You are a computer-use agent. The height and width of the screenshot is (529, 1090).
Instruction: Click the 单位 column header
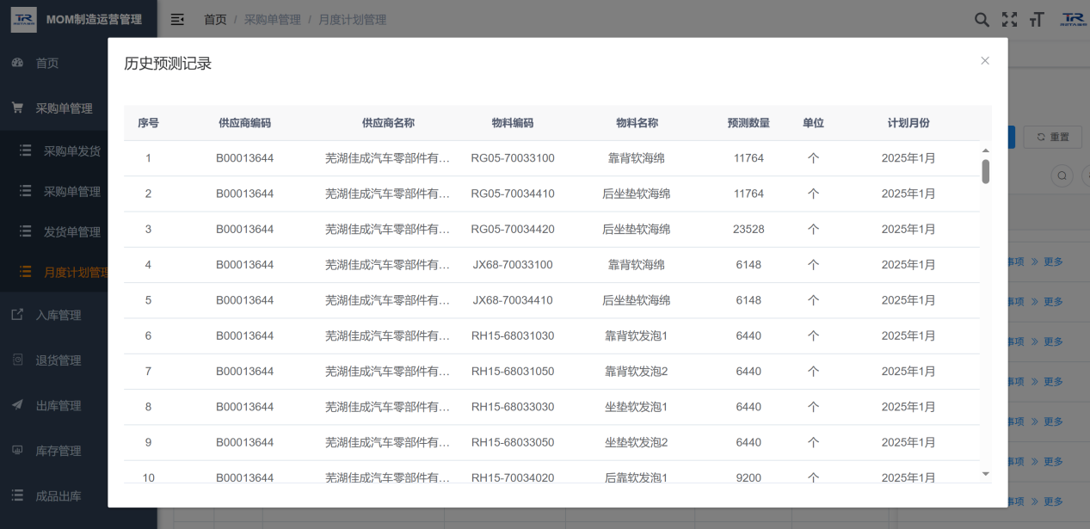pos(813,123)
